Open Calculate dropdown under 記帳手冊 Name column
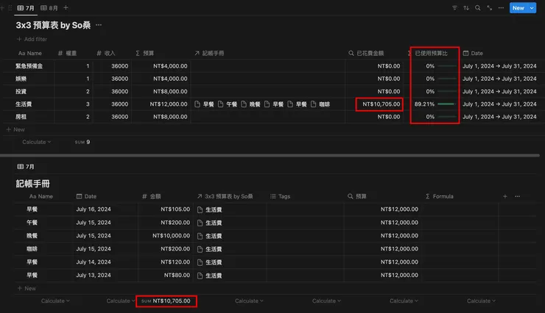 tap(55, 301)
